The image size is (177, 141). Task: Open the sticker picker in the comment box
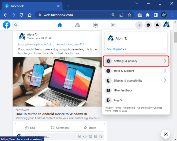coord(101,136)
